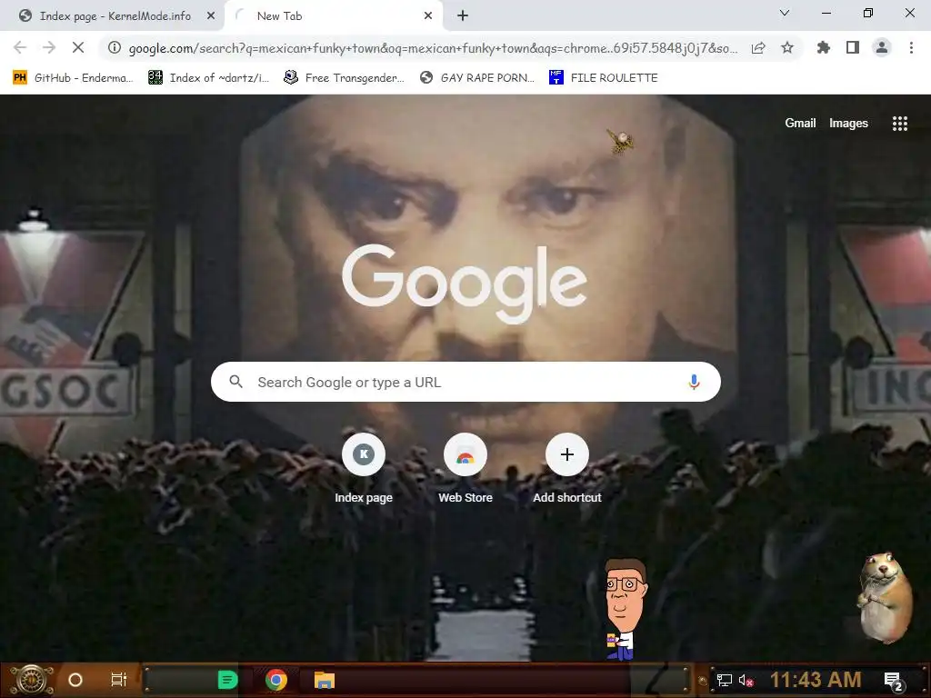Click the cartoon man with glasses
Screen dimensions: 931x698
tap(624, 610)
